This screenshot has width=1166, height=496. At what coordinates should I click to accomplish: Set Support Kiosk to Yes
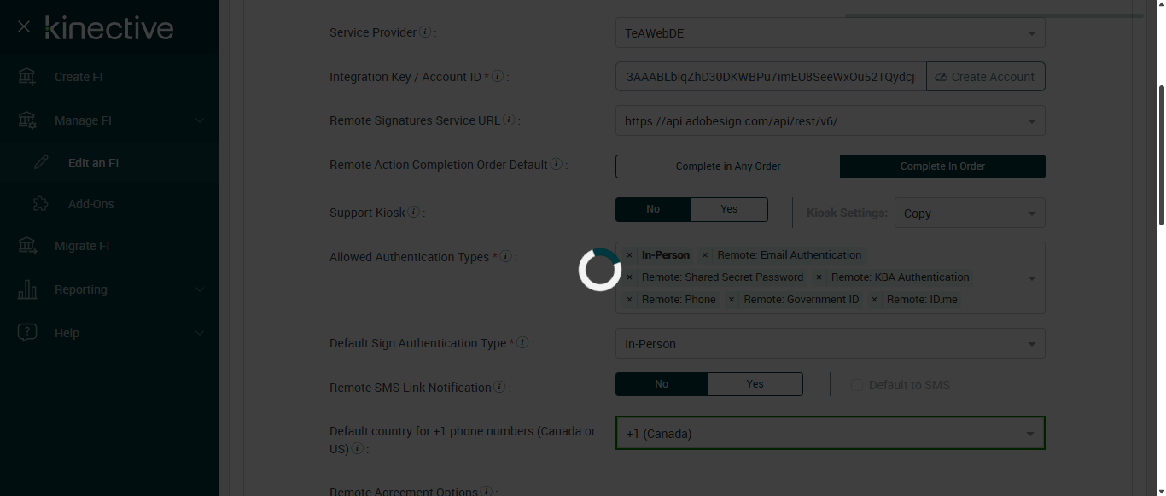point(728,209)
